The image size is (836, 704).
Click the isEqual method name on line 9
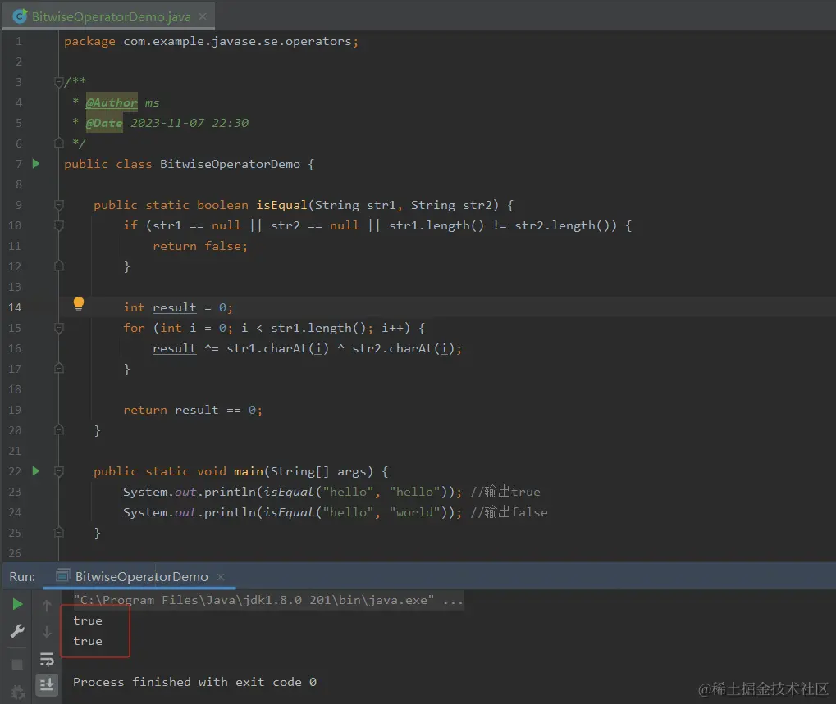281,205
